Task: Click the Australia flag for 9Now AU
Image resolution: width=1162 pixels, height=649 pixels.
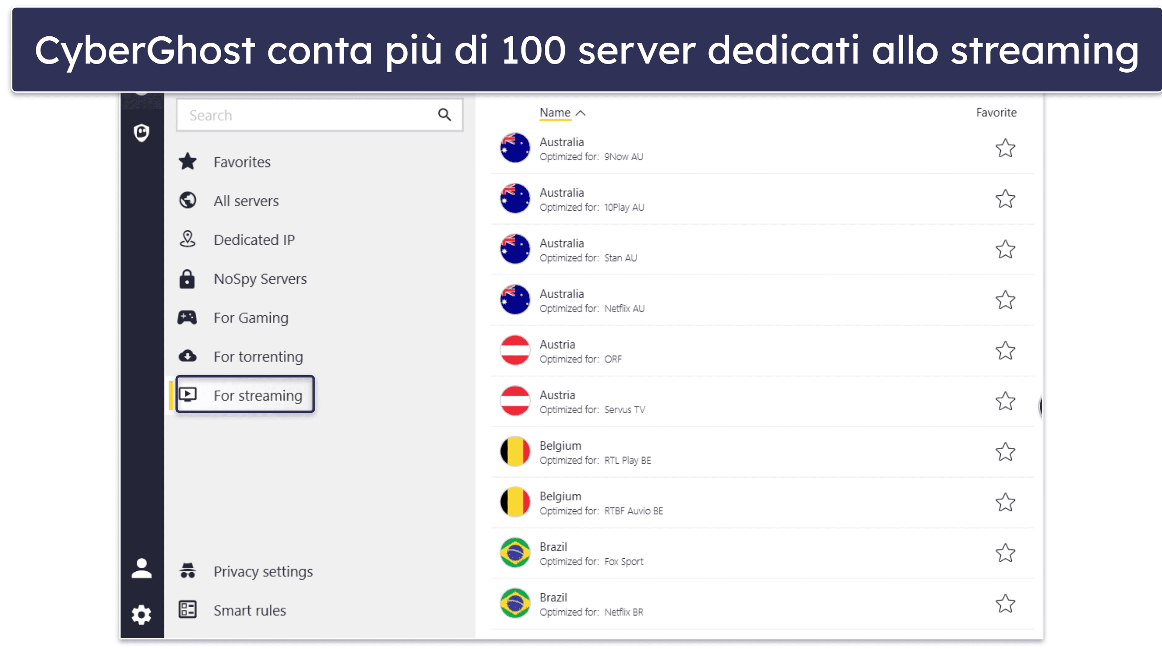Action: (515, 148)
